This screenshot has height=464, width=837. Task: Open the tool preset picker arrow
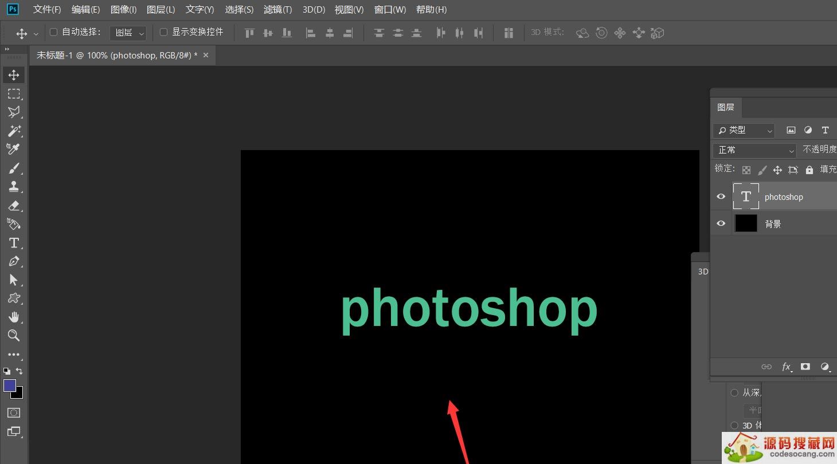click(36, 34)
